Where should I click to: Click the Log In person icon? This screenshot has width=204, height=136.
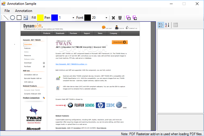click(x=117, y=27)
